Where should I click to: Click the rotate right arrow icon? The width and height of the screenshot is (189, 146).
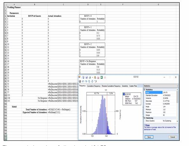tap(86, 81)
